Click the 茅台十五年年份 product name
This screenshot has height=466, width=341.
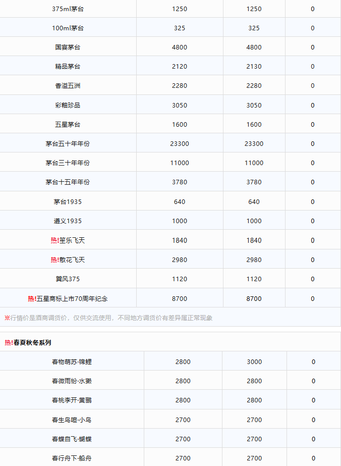pos(68,182)
